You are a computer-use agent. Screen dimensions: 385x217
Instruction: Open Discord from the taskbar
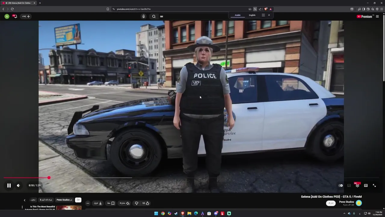216,213
